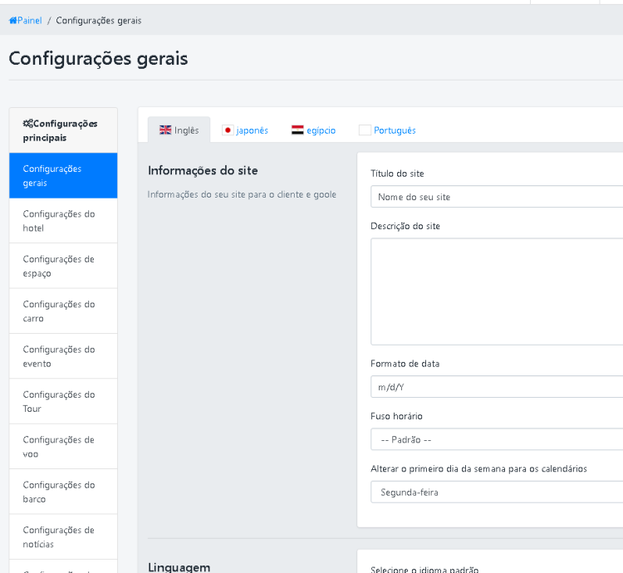Select the Português language tab
The height and width of the screenshot is (573, 623).
395,130
